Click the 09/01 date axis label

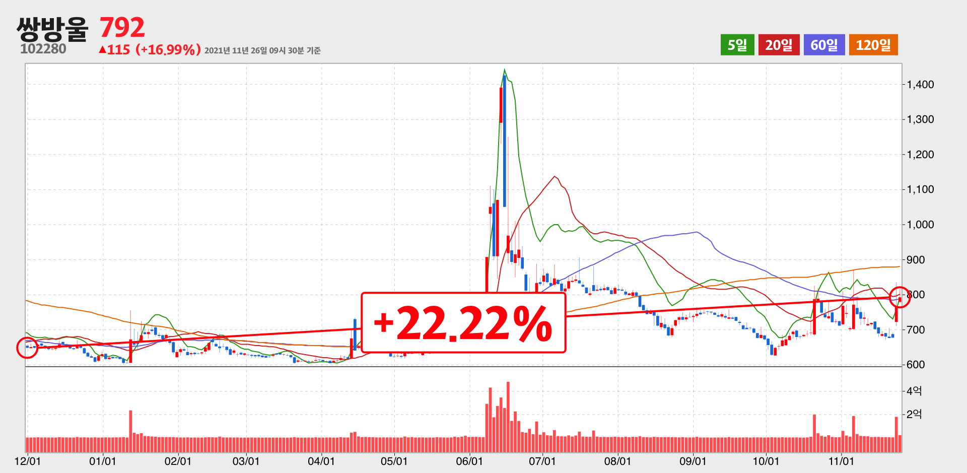pyautogui.click(x=693, y=461)
